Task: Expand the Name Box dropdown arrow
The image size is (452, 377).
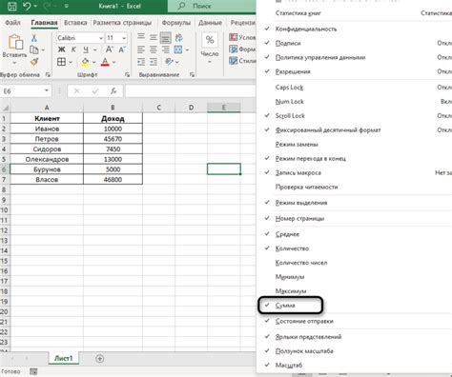Action: click(47, 90)
